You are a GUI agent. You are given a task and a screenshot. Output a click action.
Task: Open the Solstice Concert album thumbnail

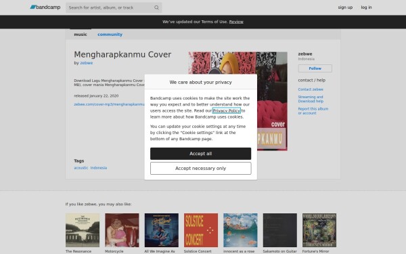click(x=201, y=230)
